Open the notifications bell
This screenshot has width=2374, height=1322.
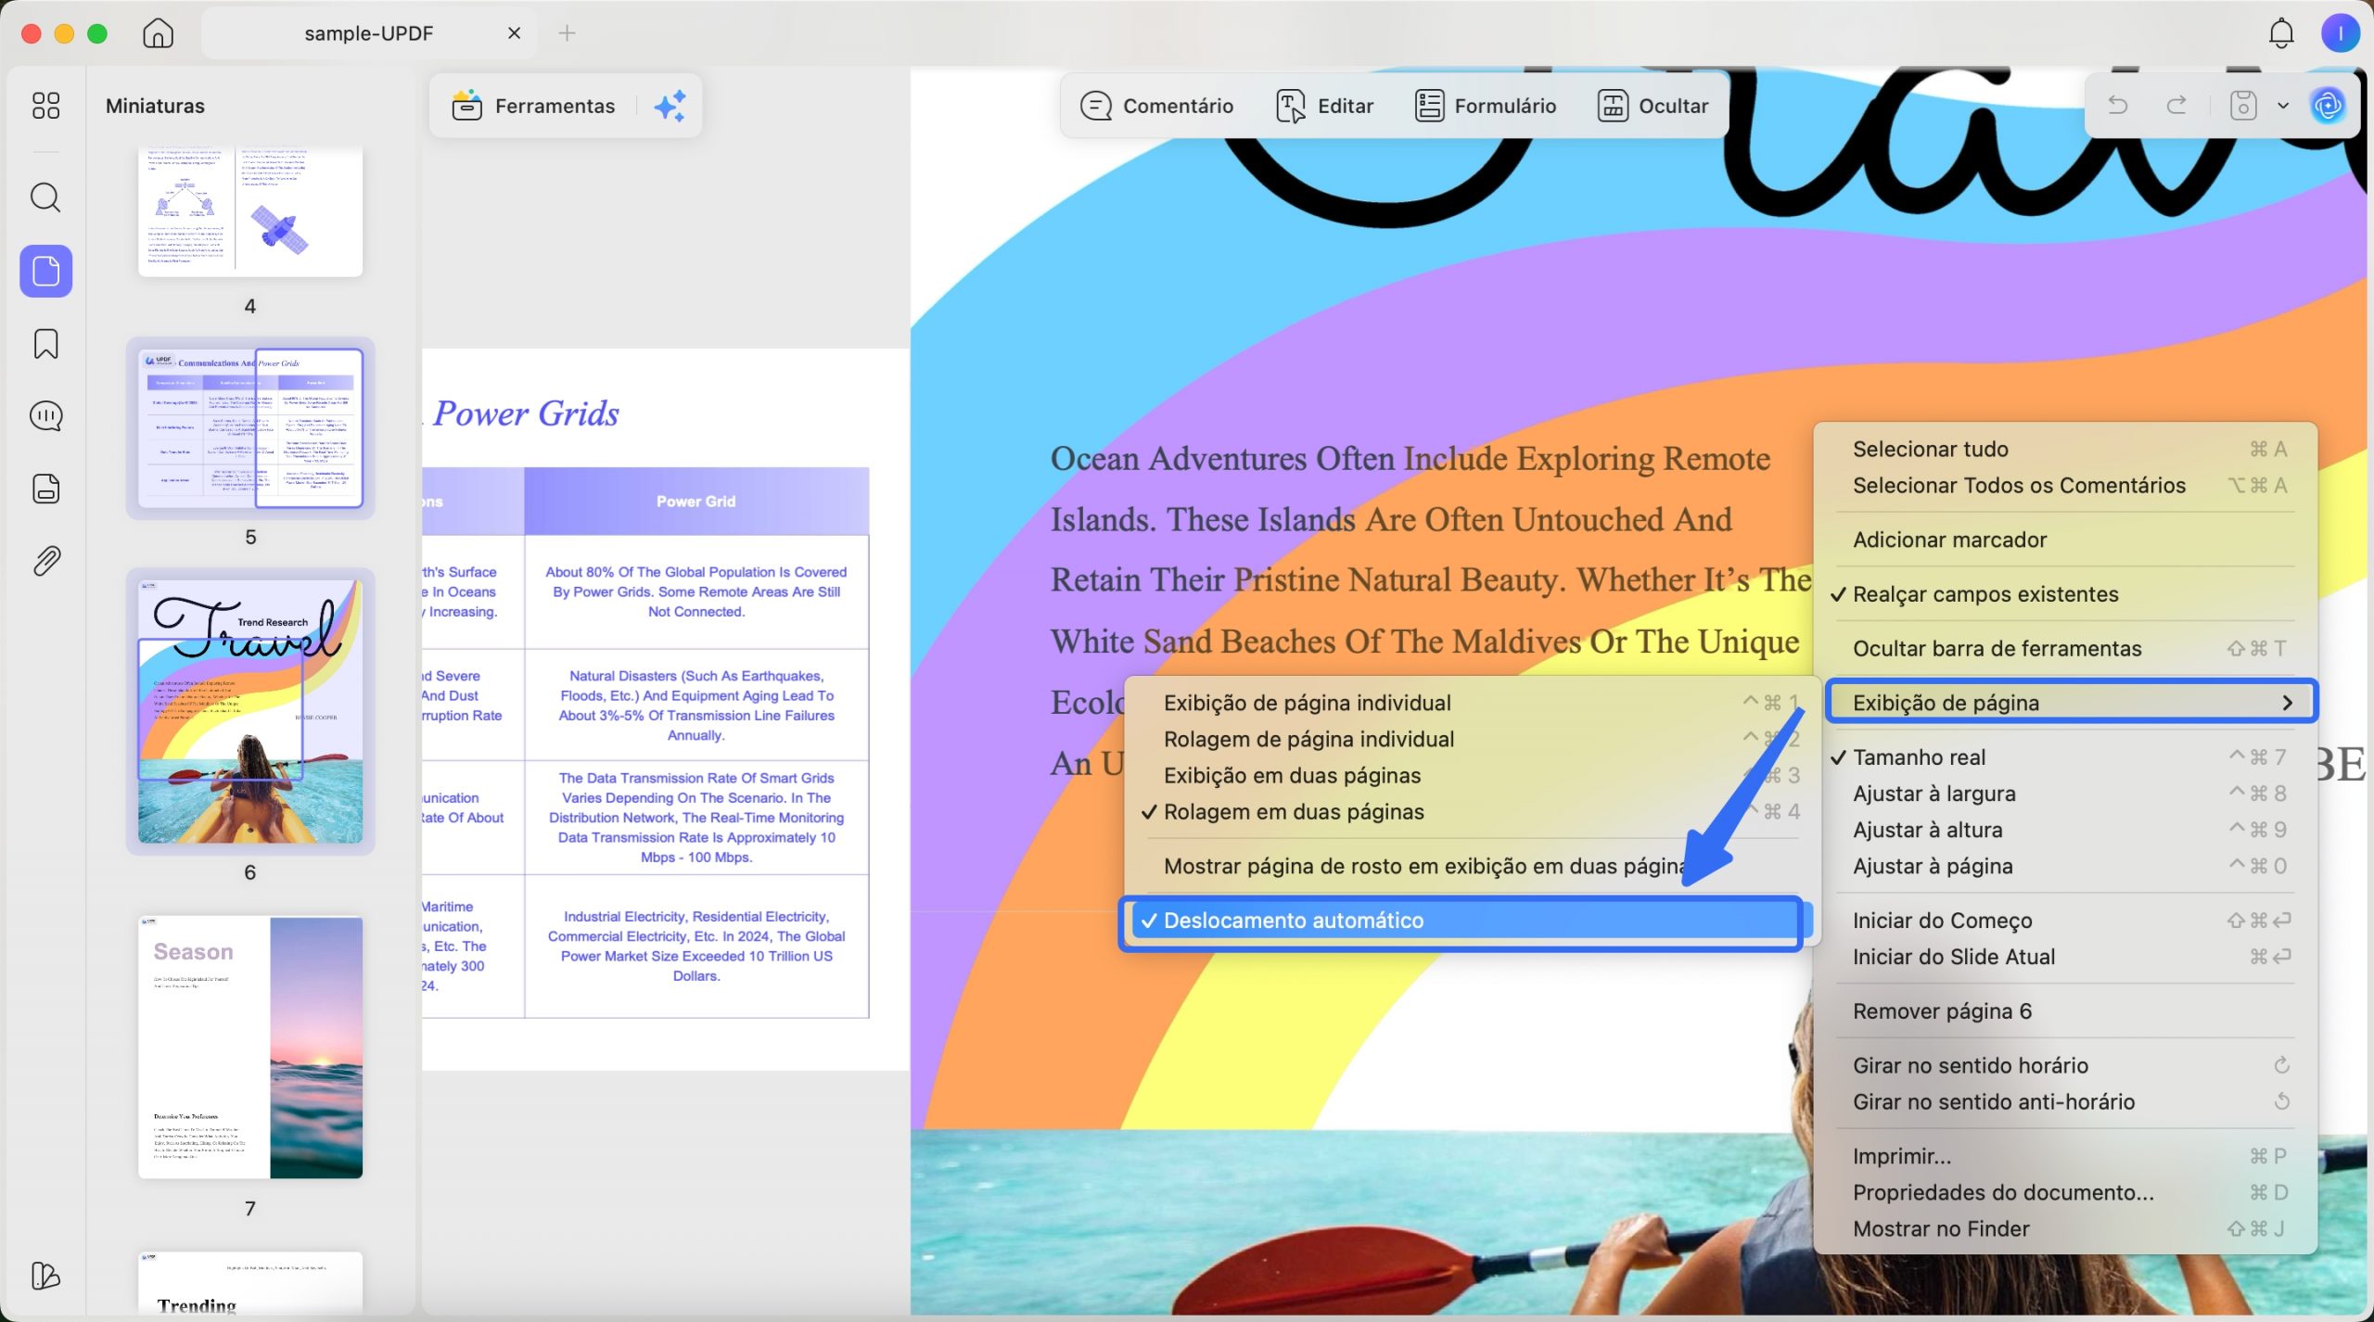(2281, 33)
